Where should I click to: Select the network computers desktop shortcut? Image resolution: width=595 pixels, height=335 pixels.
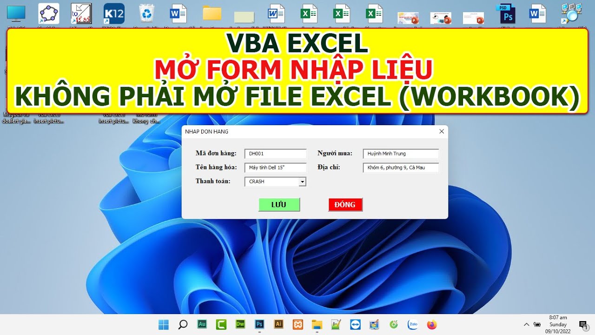tap(571, 14)
